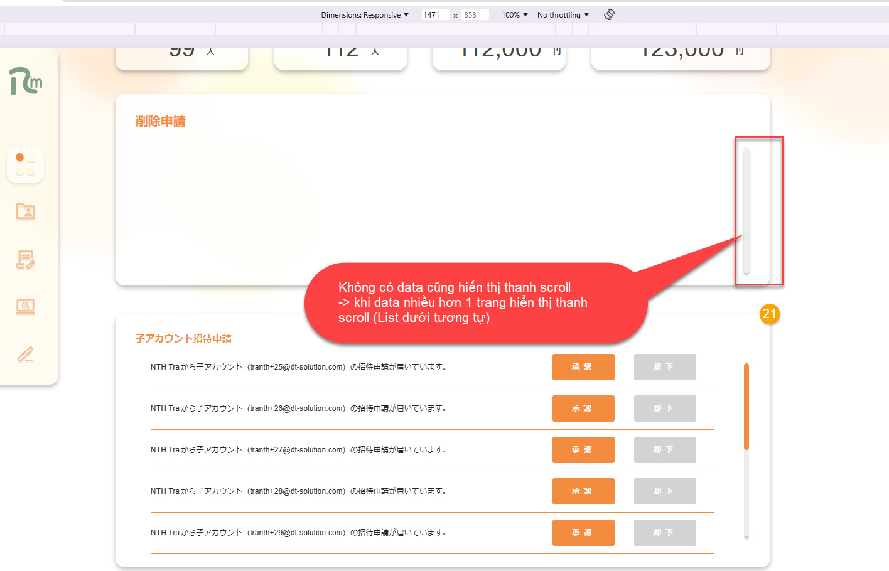Click the orange scrollbar thumb in invitation list
The image size is (889, 571).
tap(746, 406)
